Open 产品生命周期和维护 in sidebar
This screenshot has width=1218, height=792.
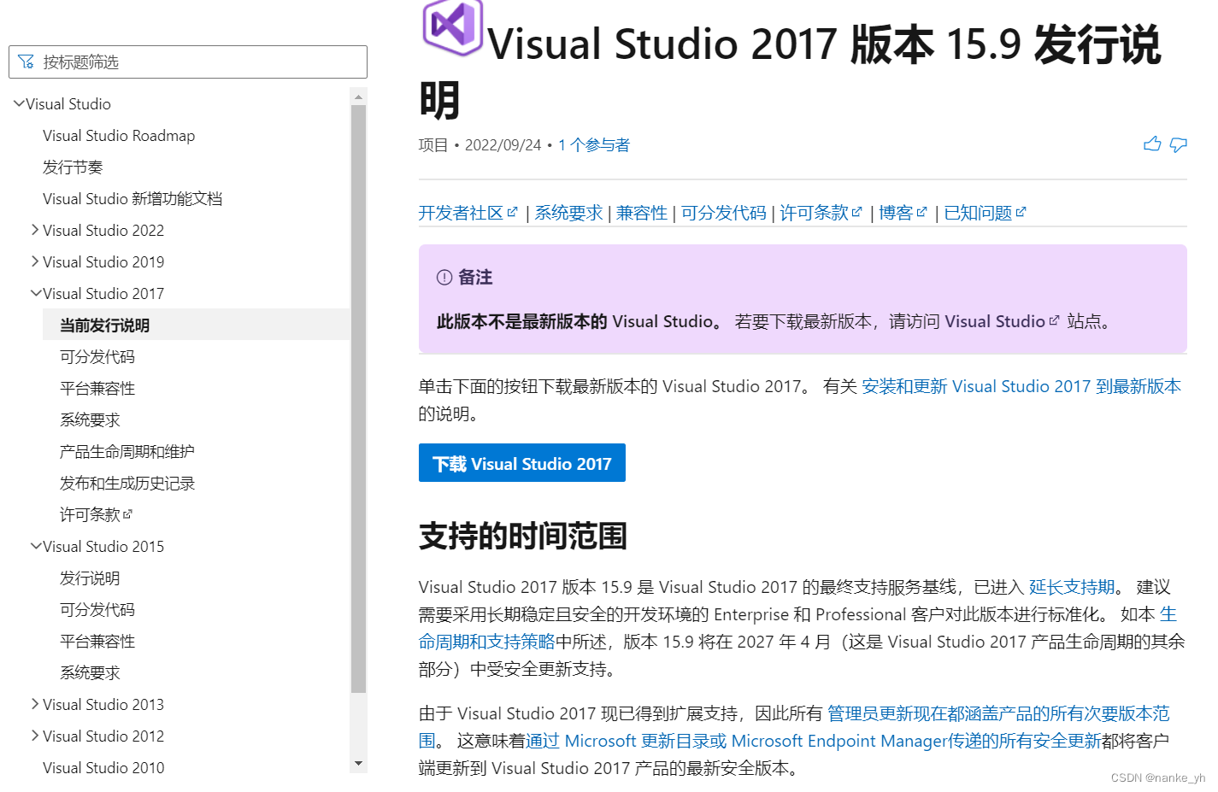pos(127,451)
